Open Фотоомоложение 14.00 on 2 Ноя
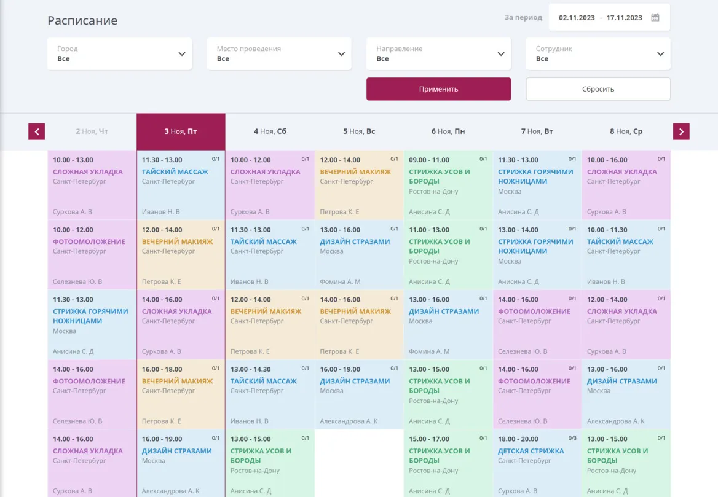Image resolution: width=718 pixels, height=497 pixels. (x=92, y=394)
